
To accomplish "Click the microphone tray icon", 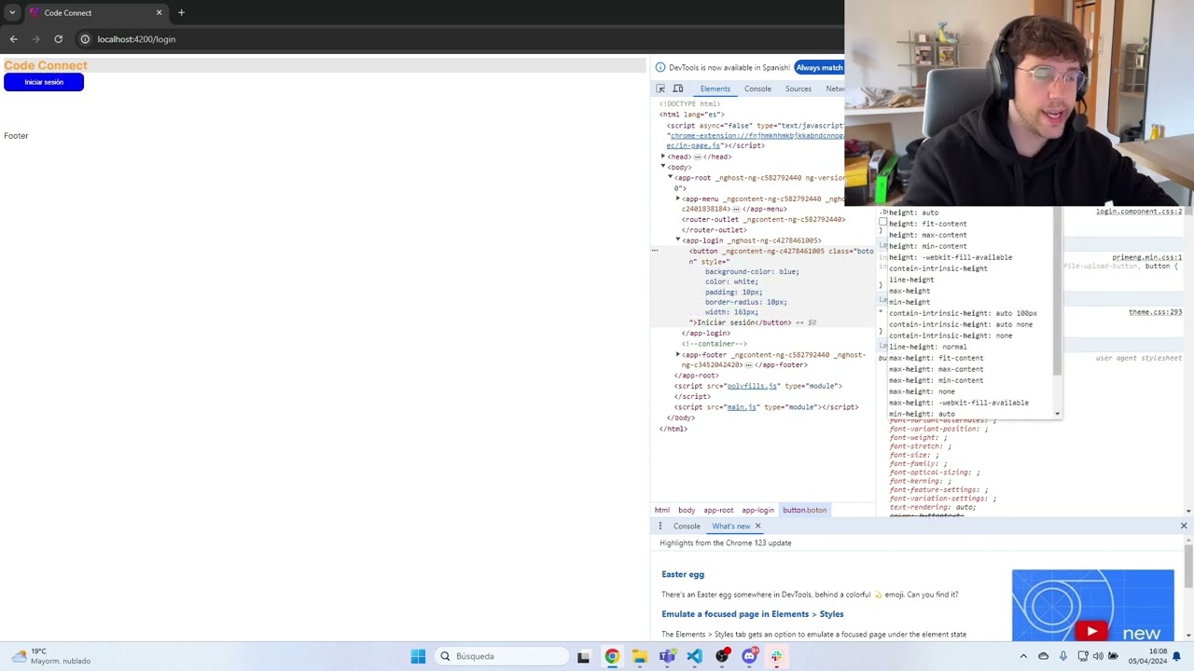I will click(1063, 656).
